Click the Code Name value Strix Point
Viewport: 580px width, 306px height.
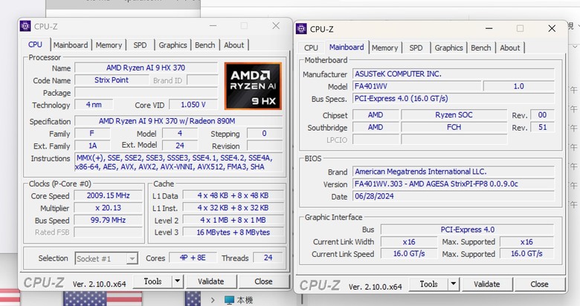click(x=112, y=79)
